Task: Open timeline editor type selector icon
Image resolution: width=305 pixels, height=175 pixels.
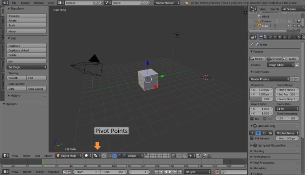Action: pos(6,172)
